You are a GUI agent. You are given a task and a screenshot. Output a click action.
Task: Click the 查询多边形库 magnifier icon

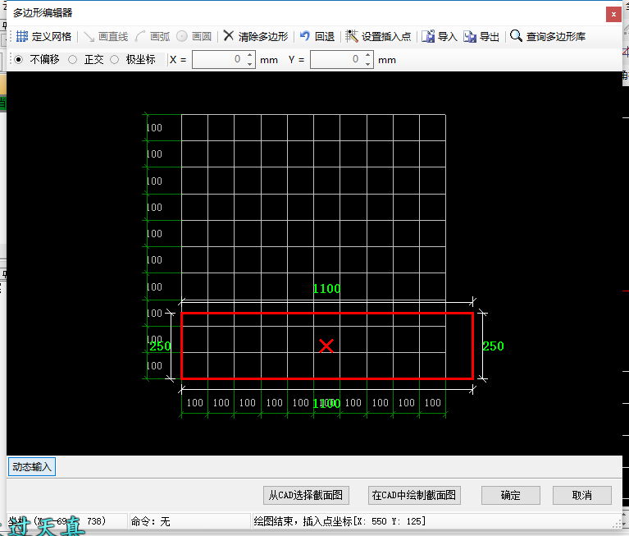pos(516,36)
